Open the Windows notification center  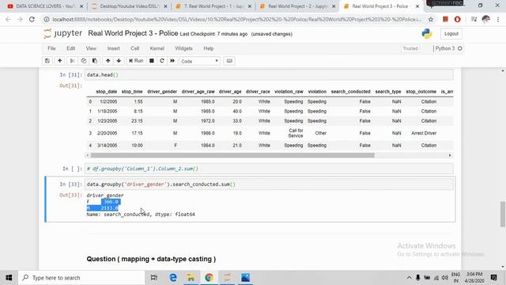493,278
